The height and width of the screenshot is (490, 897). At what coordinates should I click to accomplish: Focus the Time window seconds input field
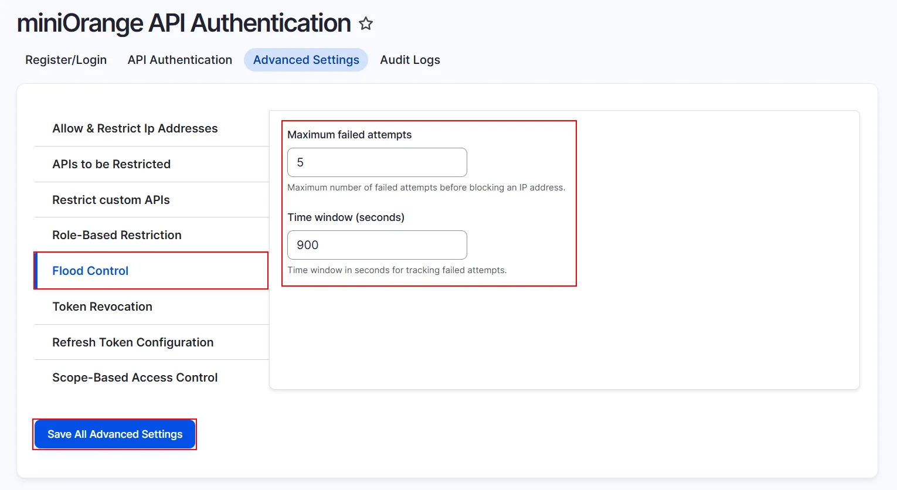click(x=377, y=245)
